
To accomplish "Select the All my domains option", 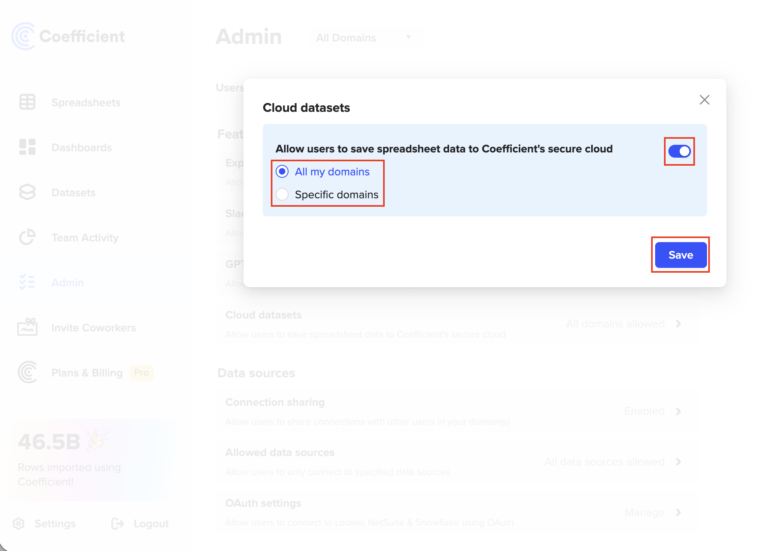I will click(282, 172).
